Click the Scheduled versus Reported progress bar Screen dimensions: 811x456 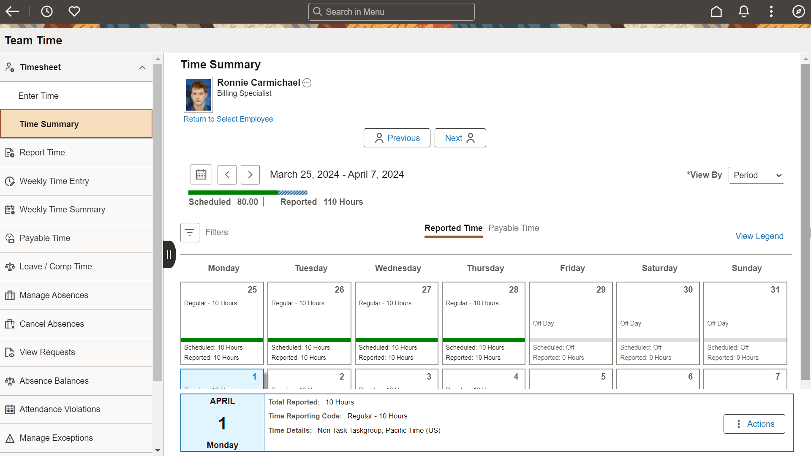(x=248, y=192)
